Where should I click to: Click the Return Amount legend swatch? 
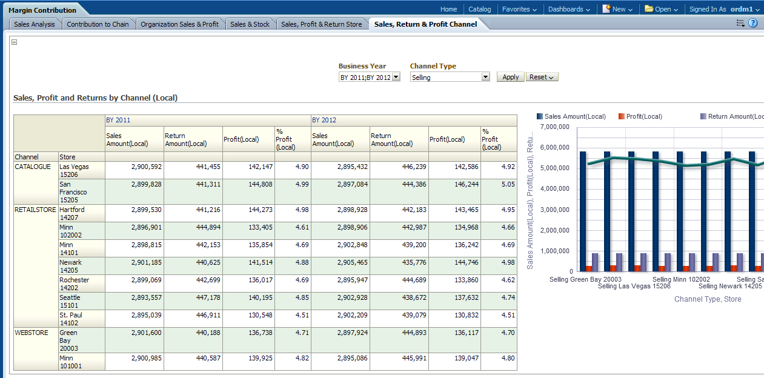pyautogui.click(x=703, y=116)
